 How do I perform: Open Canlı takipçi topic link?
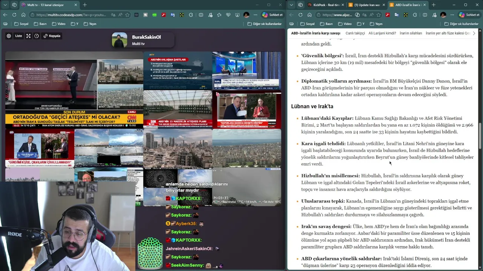(x=355, y=33)
